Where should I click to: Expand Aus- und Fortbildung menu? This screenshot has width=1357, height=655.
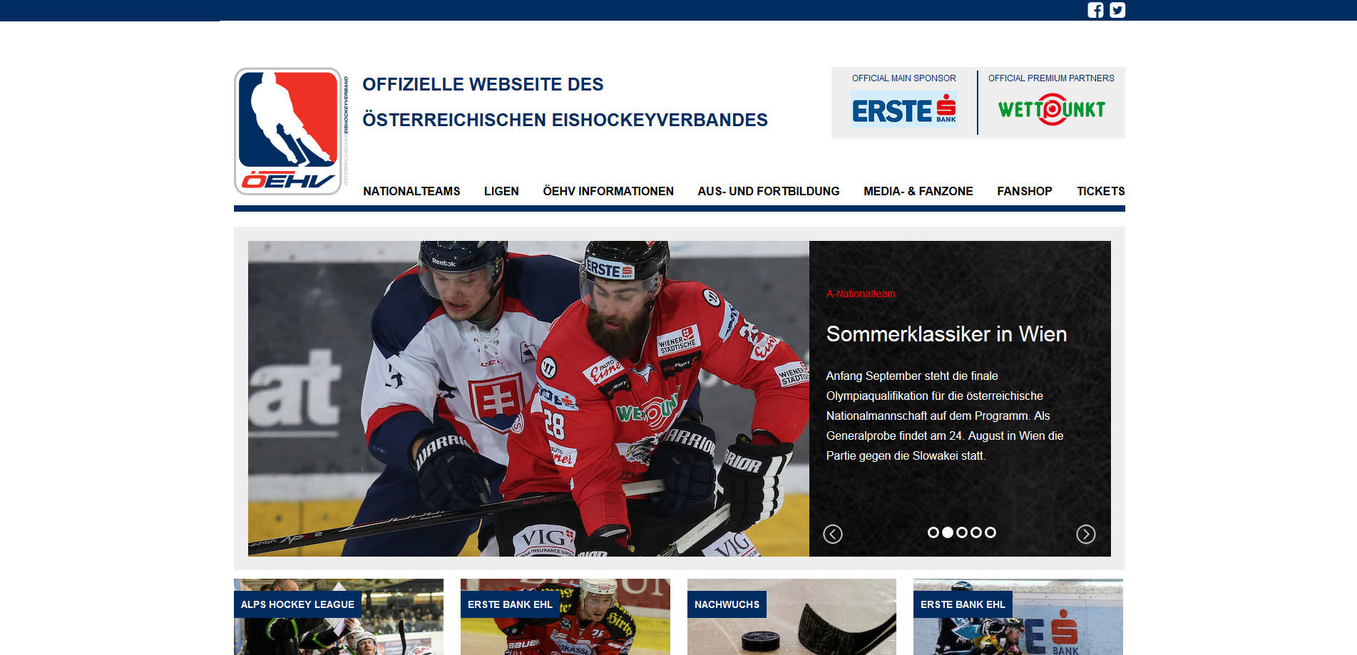pyautogui.click(x=769, y=191)
